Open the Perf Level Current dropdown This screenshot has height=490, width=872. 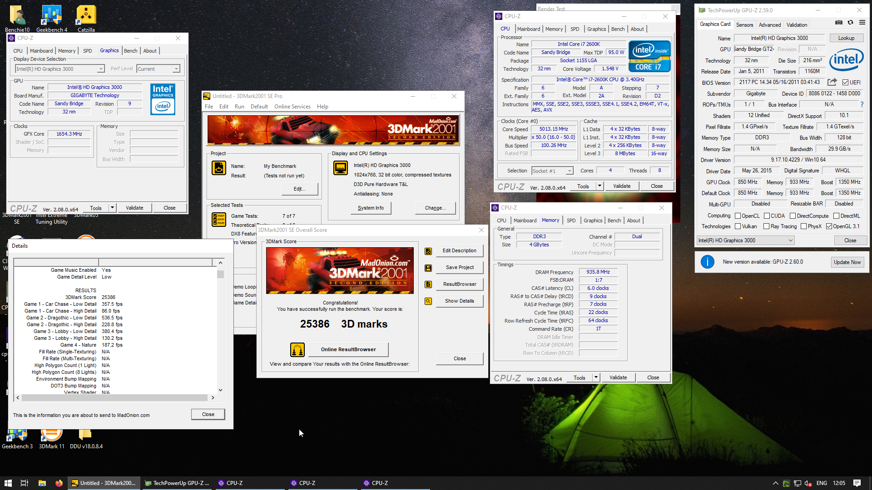(x=159, y=69)
